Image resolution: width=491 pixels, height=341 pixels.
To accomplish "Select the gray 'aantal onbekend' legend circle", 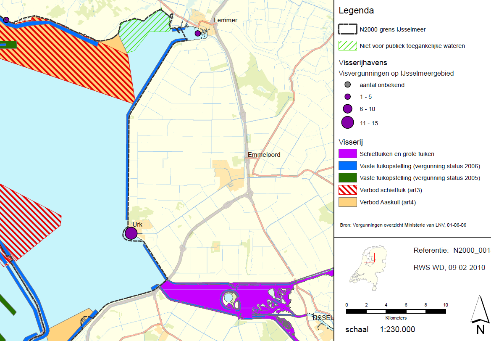I will 348,85.
